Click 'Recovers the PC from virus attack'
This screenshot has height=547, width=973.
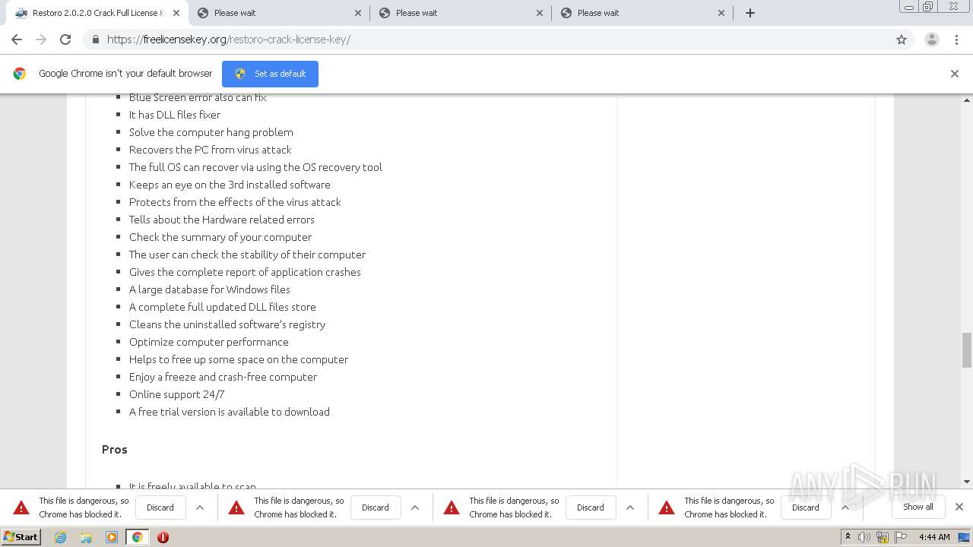tap(211, 150)
